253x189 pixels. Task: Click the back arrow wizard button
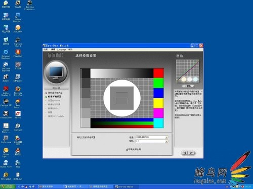[185, 153]
